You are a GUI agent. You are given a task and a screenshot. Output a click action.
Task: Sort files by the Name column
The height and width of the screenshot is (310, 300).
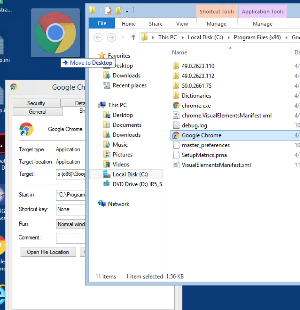tap(179, 52)
